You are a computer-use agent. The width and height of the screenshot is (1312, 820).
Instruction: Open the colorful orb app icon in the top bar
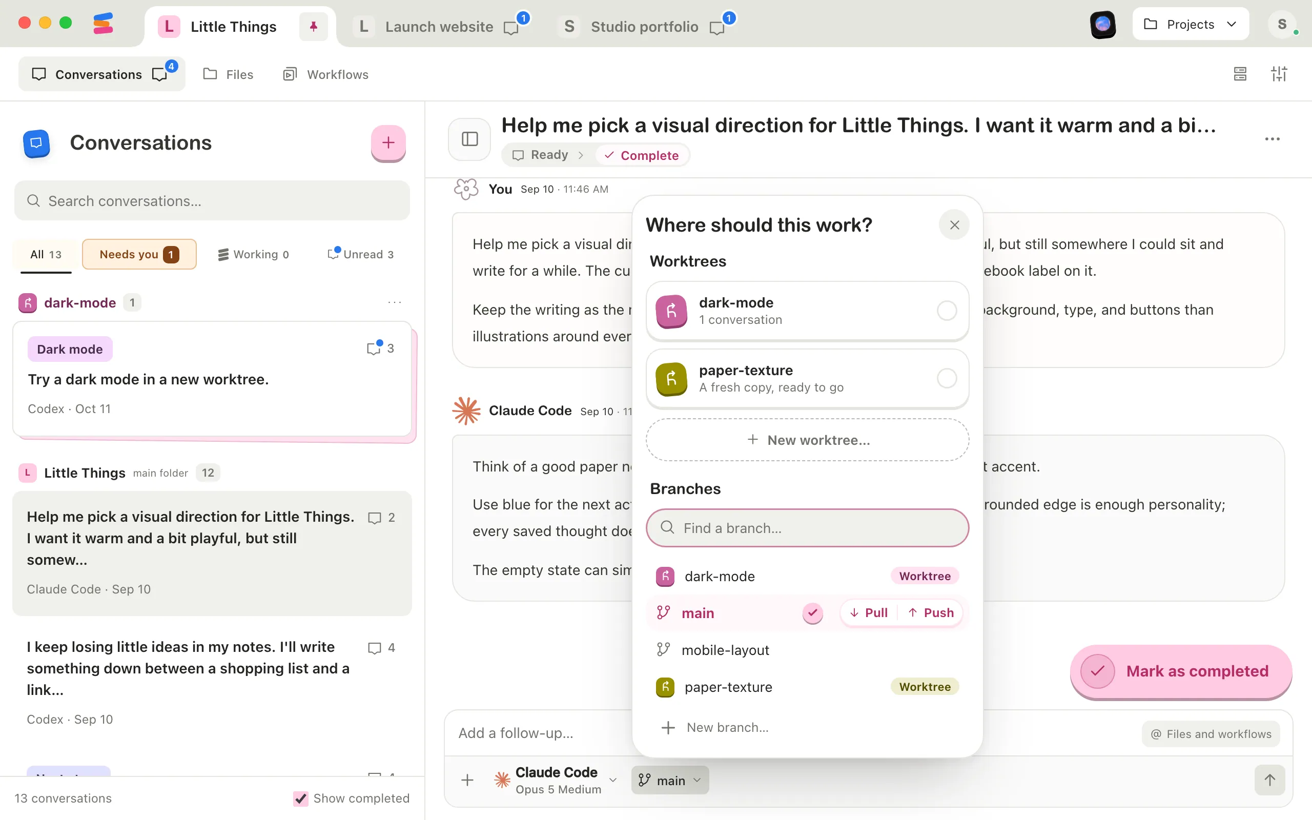(x=1103, y=25)
